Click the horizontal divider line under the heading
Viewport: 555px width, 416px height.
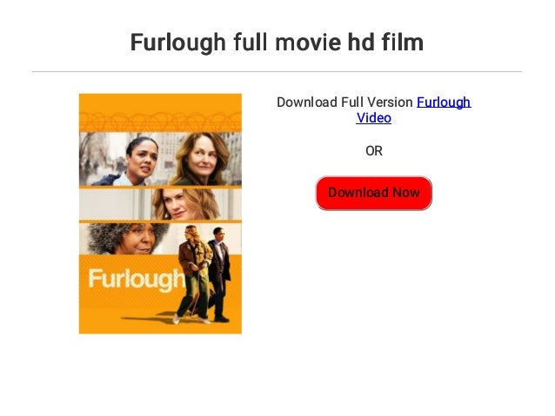pos(277,72)
